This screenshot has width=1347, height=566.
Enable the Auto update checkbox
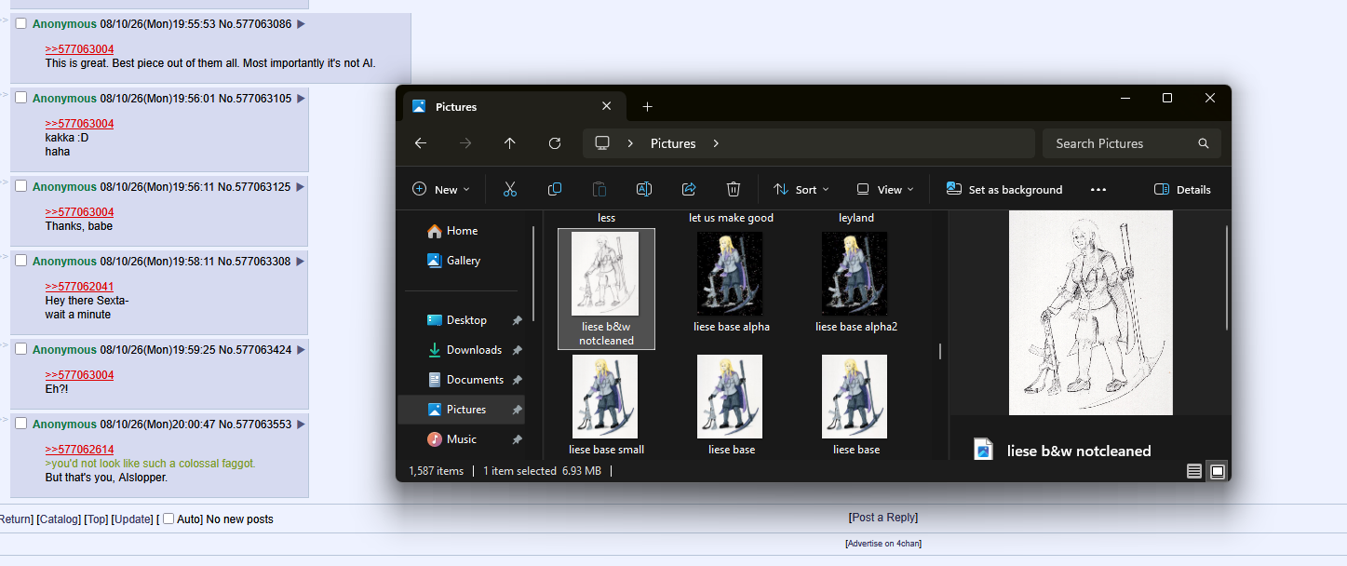pyautogui.click(x=168, y=519)
